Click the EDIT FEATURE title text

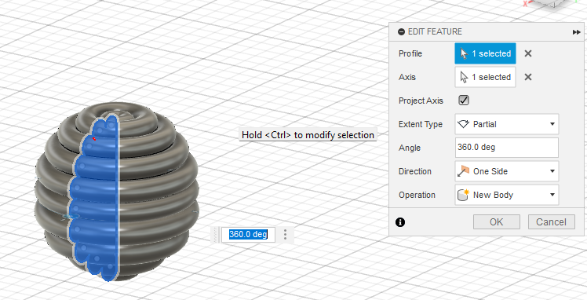pos(435,32)
